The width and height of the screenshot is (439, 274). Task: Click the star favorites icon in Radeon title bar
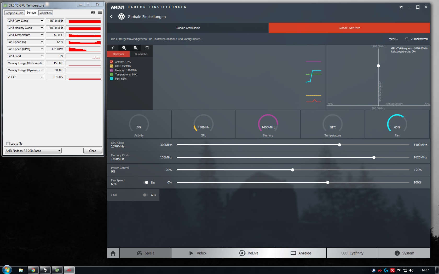401,7
